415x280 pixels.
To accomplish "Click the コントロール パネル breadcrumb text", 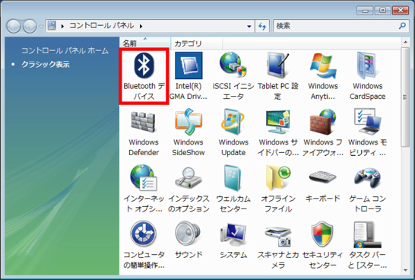I will click(x=102, y=26).
